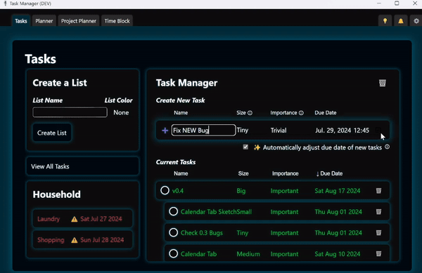Viewport: 422px width, 273px height.
Task: Sort current tasks by Size header
Action: pyautogui.click(x=243, y=173)
